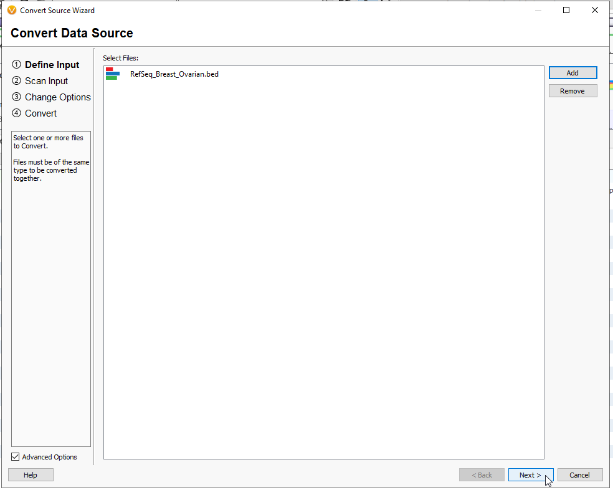
Task: Click the circled number 3 beside Change Options
Action: (x=16, y=97)
